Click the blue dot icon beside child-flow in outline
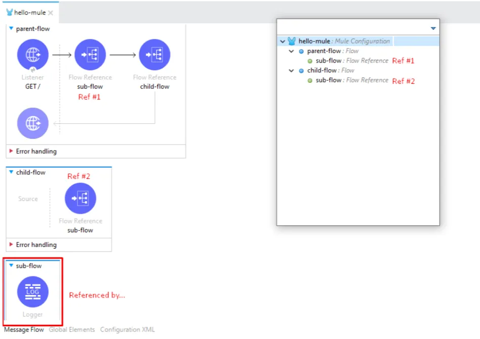 click(x=301, y=71)
